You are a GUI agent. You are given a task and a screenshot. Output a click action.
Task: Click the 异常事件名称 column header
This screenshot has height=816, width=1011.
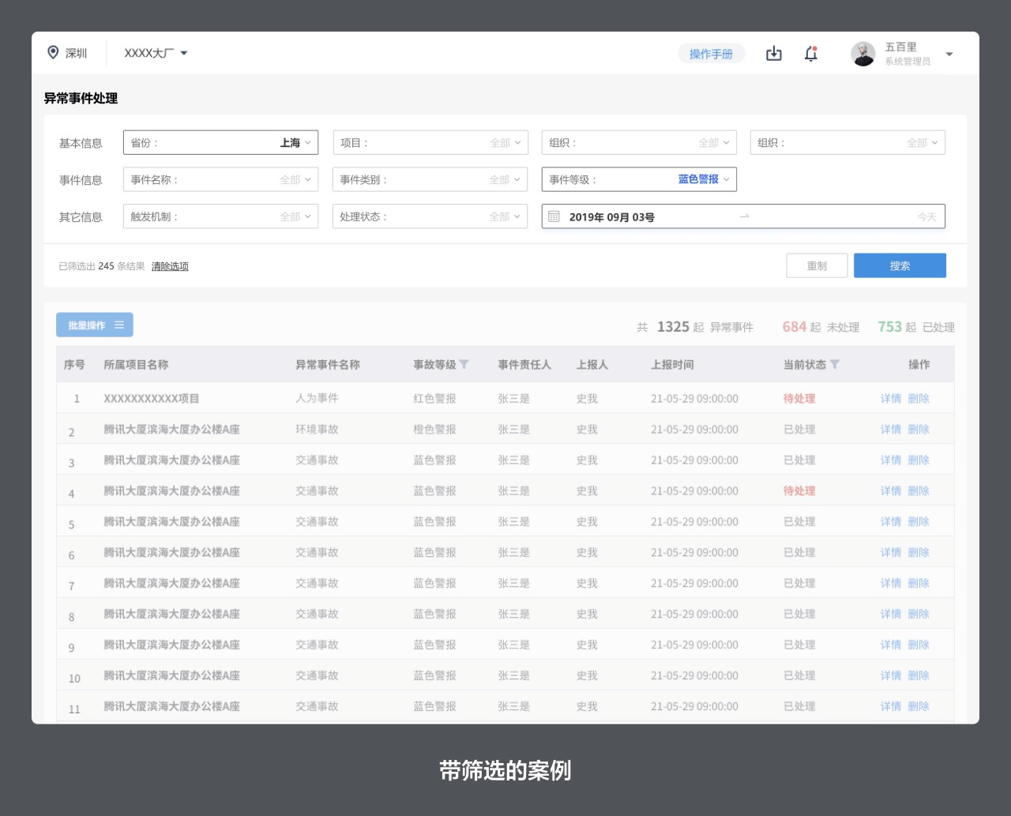328,365
